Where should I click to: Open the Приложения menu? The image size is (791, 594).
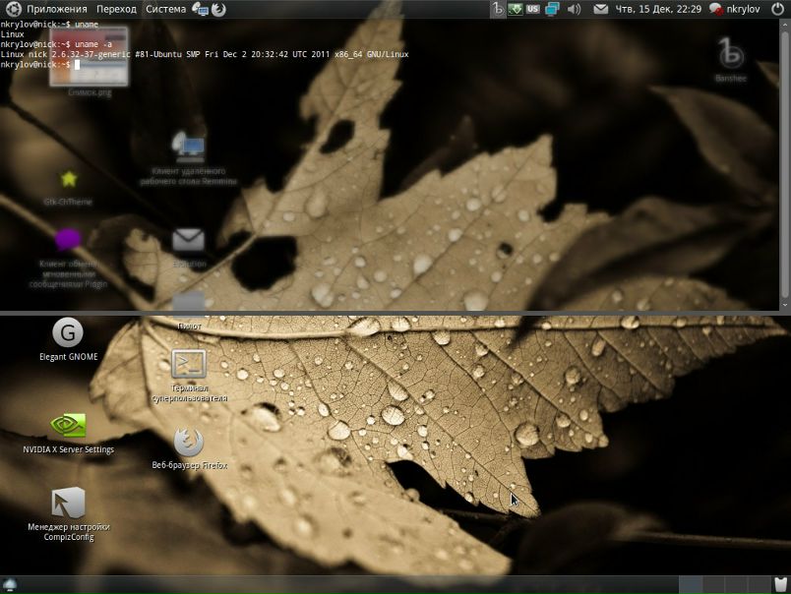57,9
